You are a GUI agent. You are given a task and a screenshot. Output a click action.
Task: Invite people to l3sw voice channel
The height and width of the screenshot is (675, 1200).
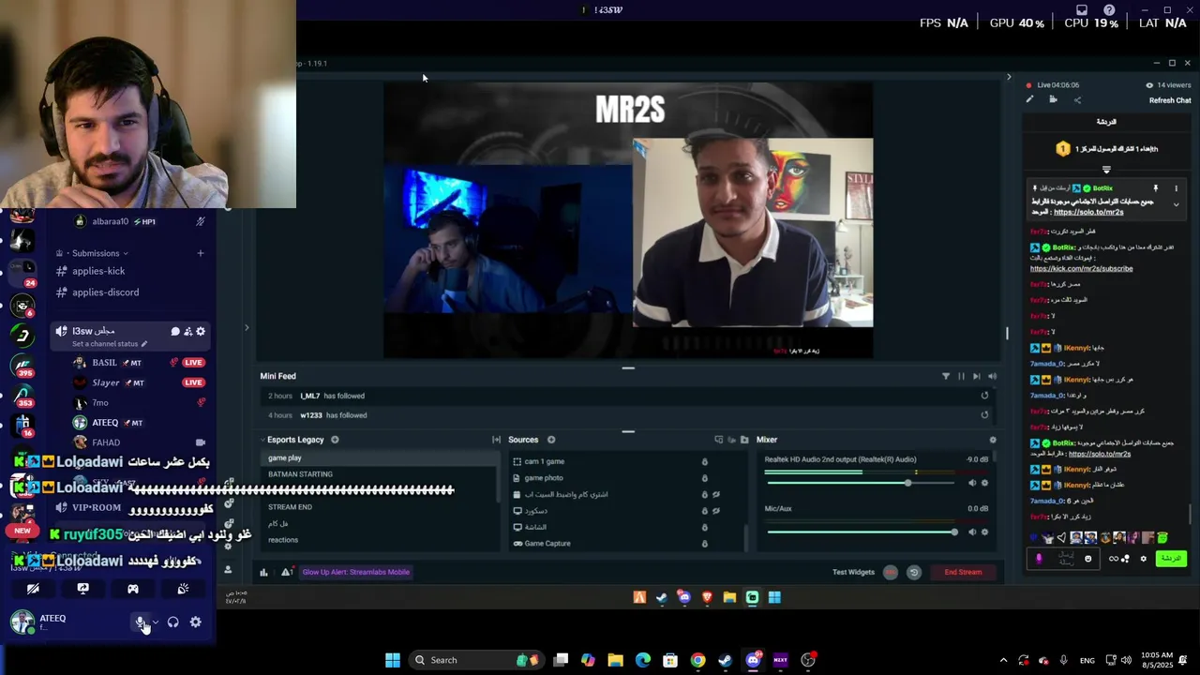pyautogui.click(x=187, y=331)
